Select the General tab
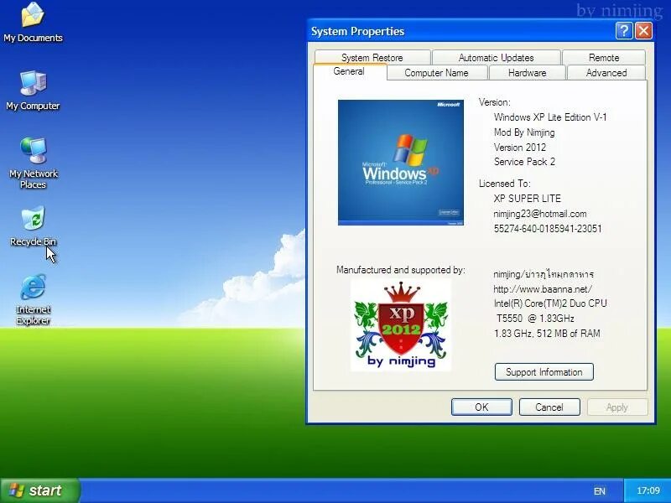Viewport: 671px width, 503px height. (x=349, y=71)
